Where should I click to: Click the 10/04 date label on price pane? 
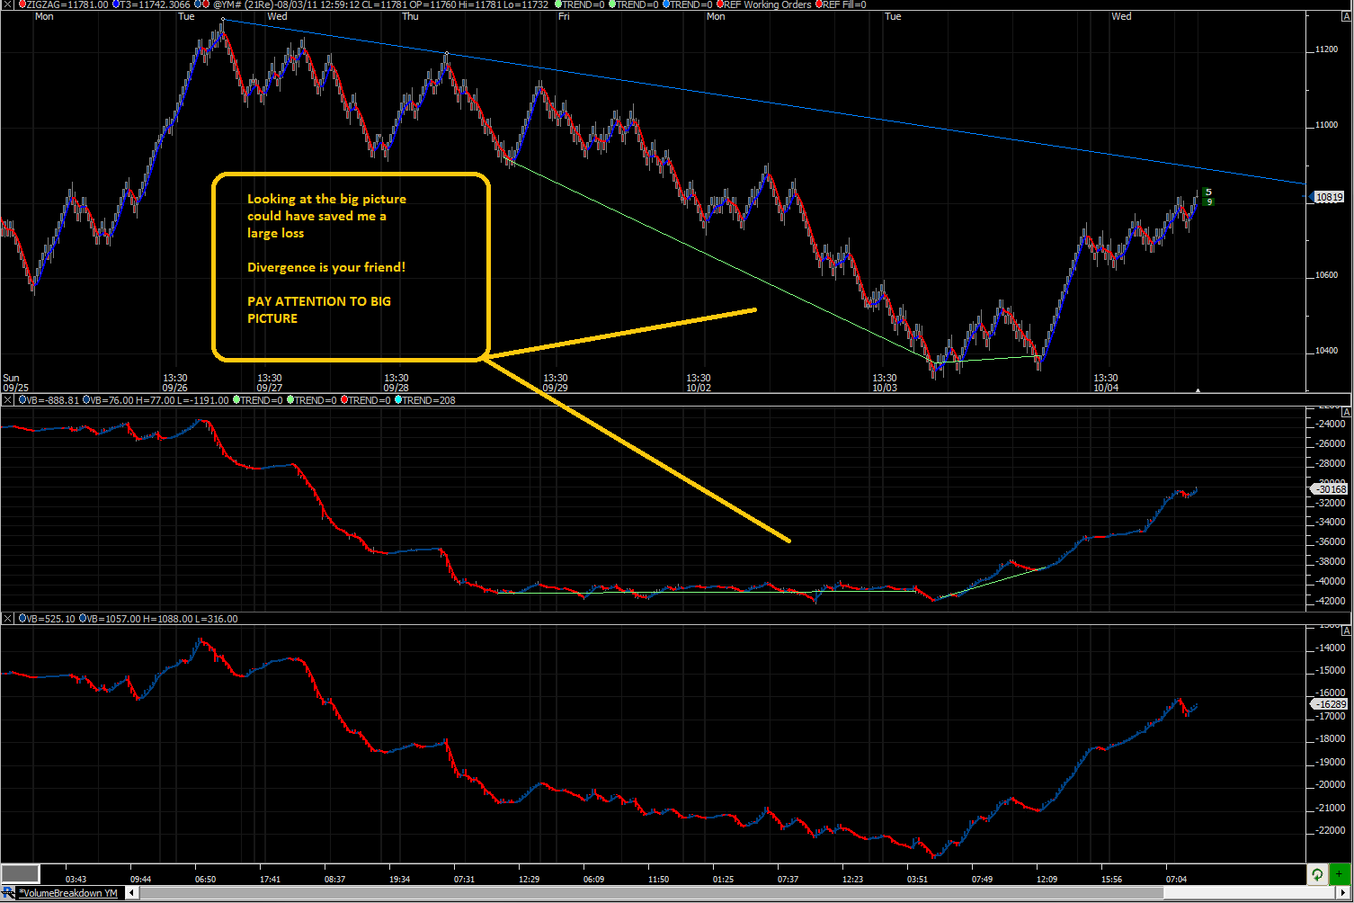1105,388
